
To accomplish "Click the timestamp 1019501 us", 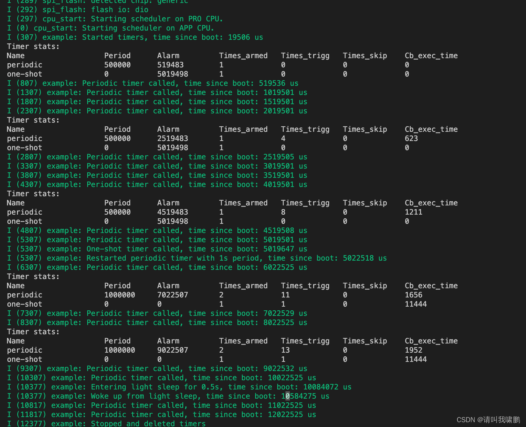I will tap(285, 92).
